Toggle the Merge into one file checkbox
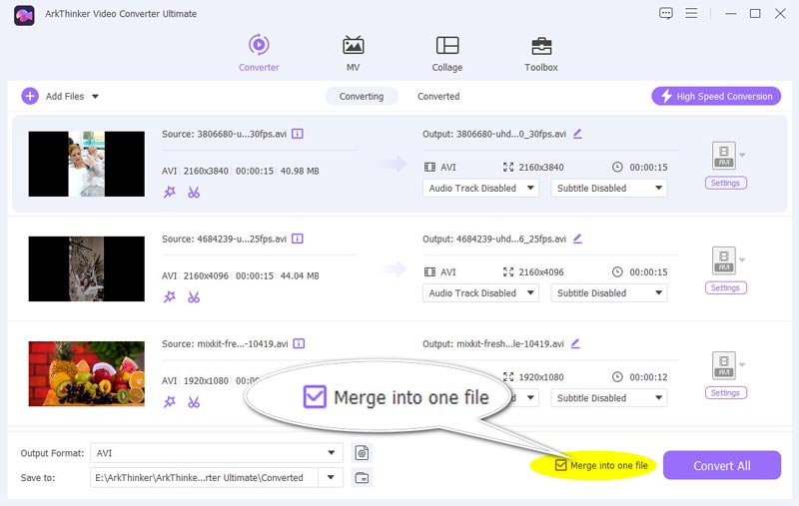Screen dimensions: 799x506 pos(560,465)
